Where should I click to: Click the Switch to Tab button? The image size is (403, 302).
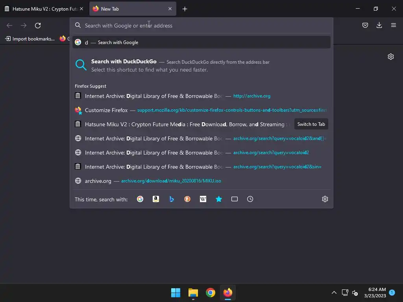point(311,124)
